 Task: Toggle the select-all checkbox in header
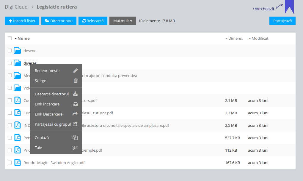point(10,38)
